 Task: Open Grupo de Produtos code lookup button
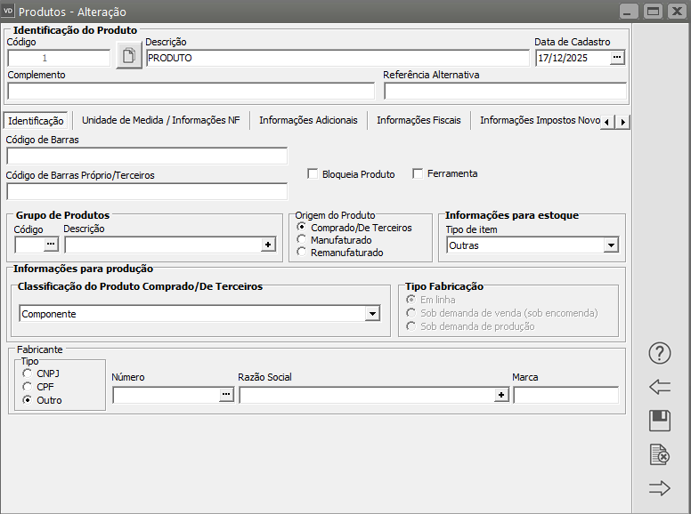pyautogui.click(x=51, y=245)
